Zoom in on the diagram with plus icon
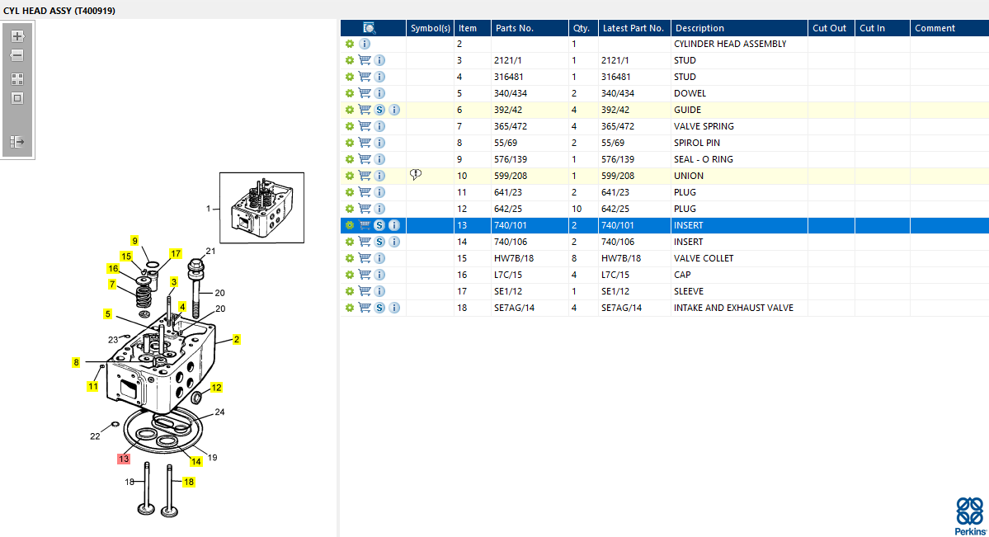The width and height of the screenshot is (989, 537). tap(17, 36)
